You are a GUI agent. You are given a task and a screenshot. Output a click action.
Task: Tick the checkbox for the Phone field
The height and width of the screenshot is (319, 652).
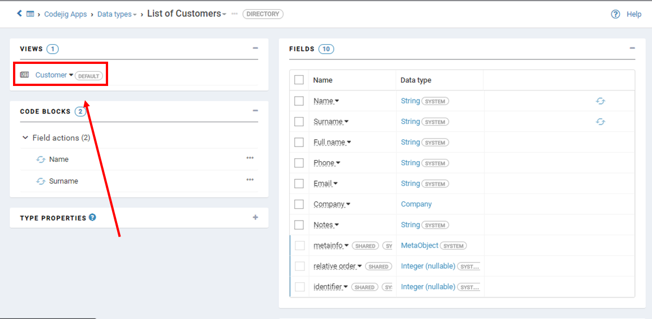299,163
